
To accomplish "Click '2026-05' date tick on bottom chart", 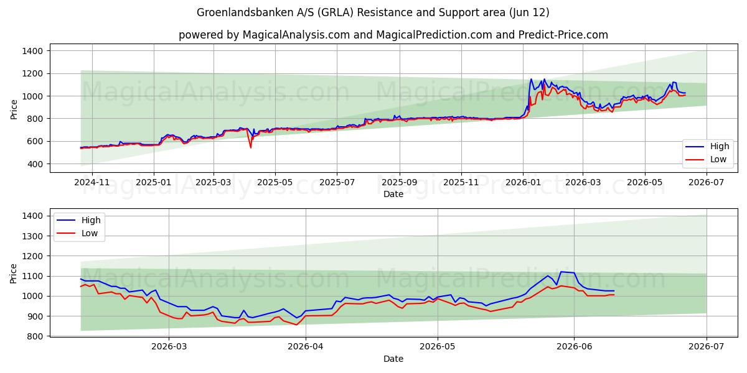I will 438,348.
